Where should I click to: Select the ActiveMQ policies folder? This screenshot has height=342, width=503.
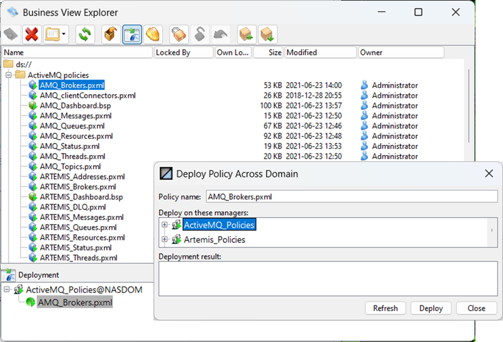coord(58,75)
